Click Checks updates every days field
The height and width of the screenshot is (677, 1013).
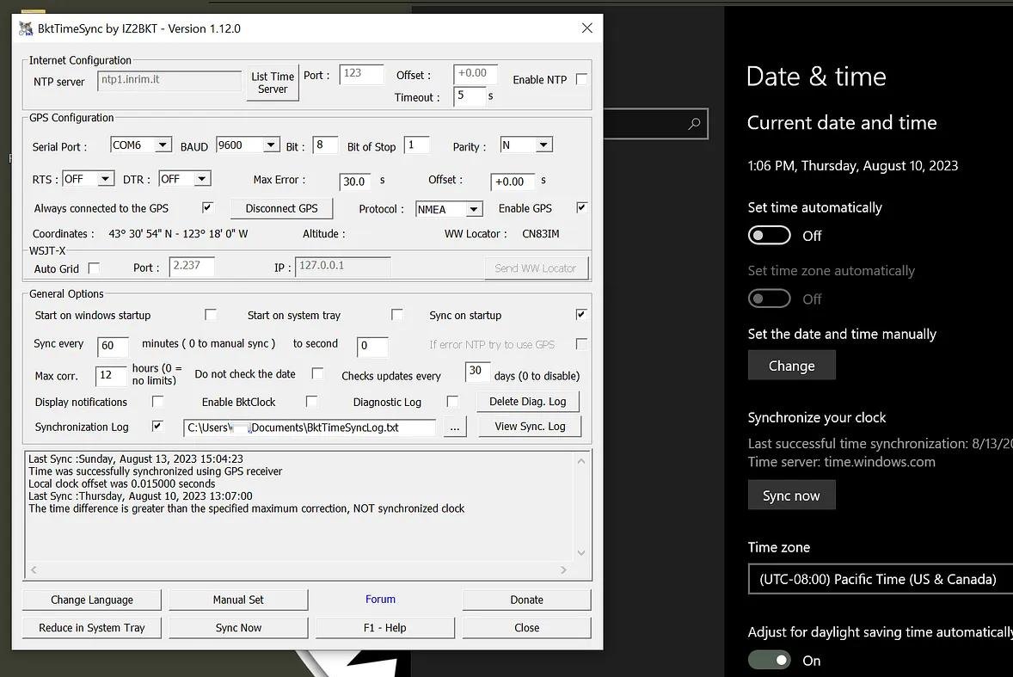click(x=477, y=371)
